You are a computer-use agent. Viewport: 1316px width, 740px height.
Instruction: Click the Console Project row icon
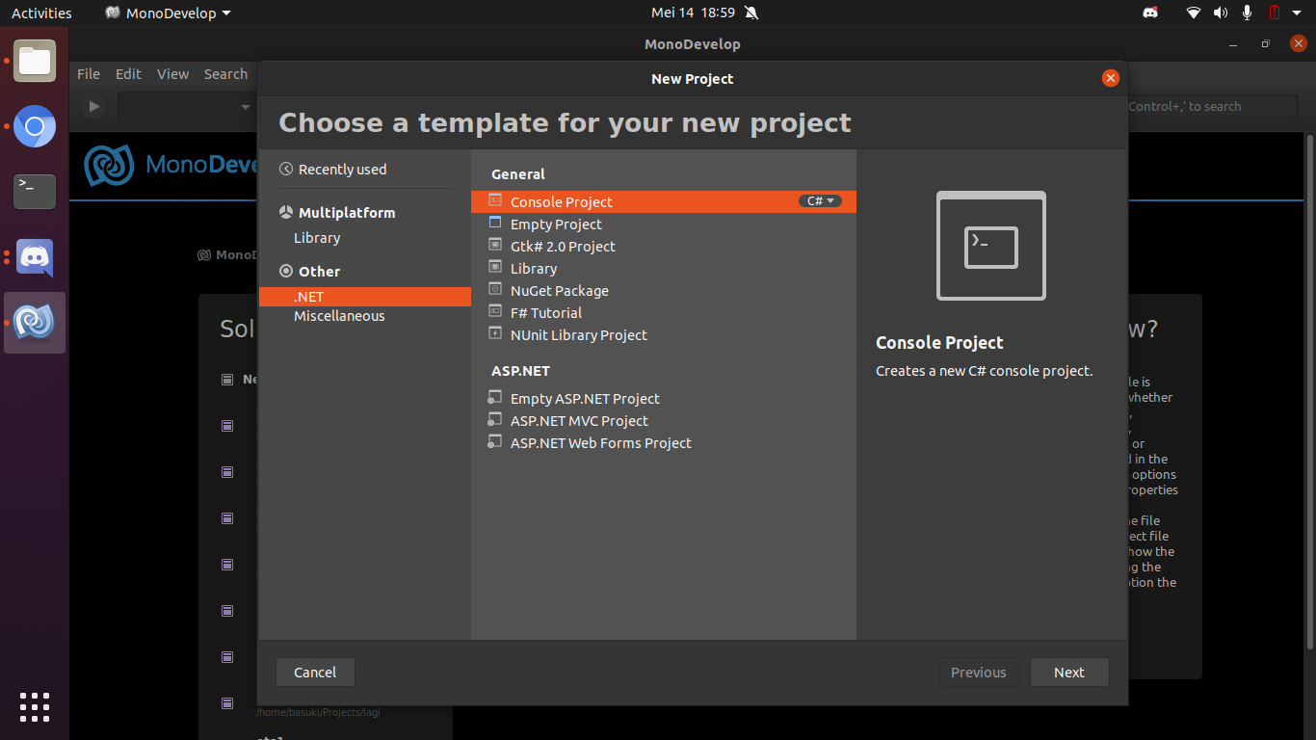tap(495, 200)
